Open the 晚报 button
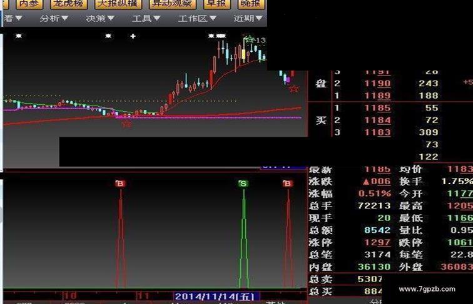 point(251,3)
